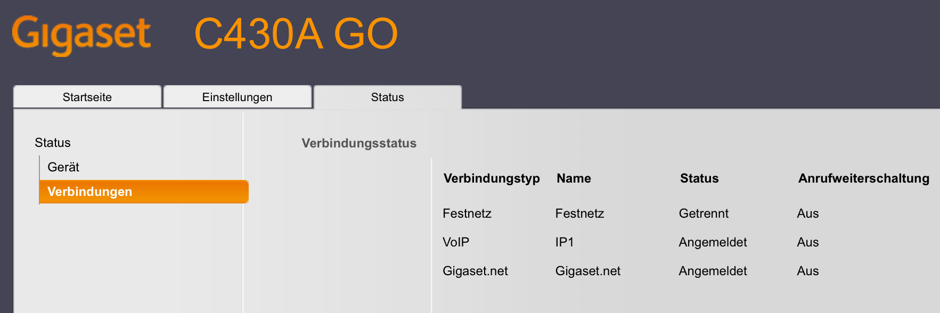940x313 pixels.
Task: Click the Verbindungsstatus section heading
Action: coord(359,143)
